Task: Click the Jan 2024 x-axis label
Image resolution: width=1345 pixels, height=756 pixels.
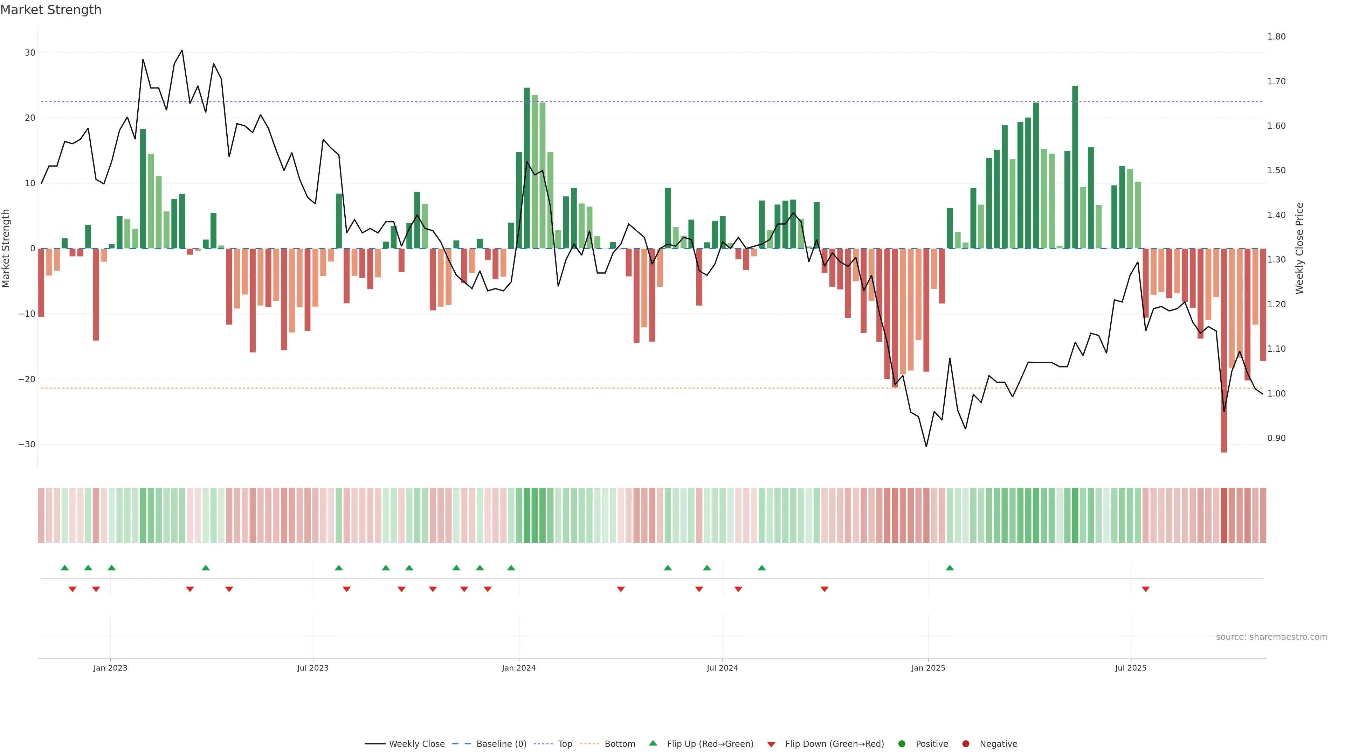Action: pos(518,668)
